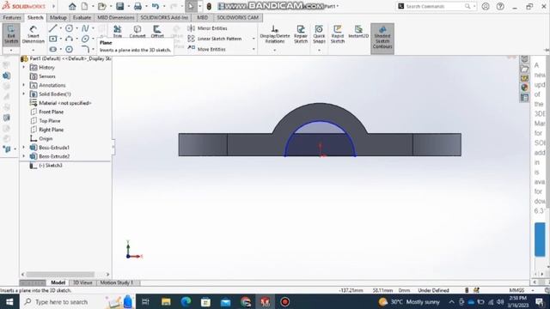Viewport: 550px width, 309px height.
Task: Click the Repair Sketch tool
Action: (301, 34)
